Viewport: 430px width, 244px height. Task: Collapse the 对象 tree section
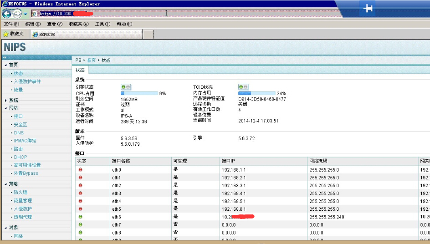coord(6,228)
